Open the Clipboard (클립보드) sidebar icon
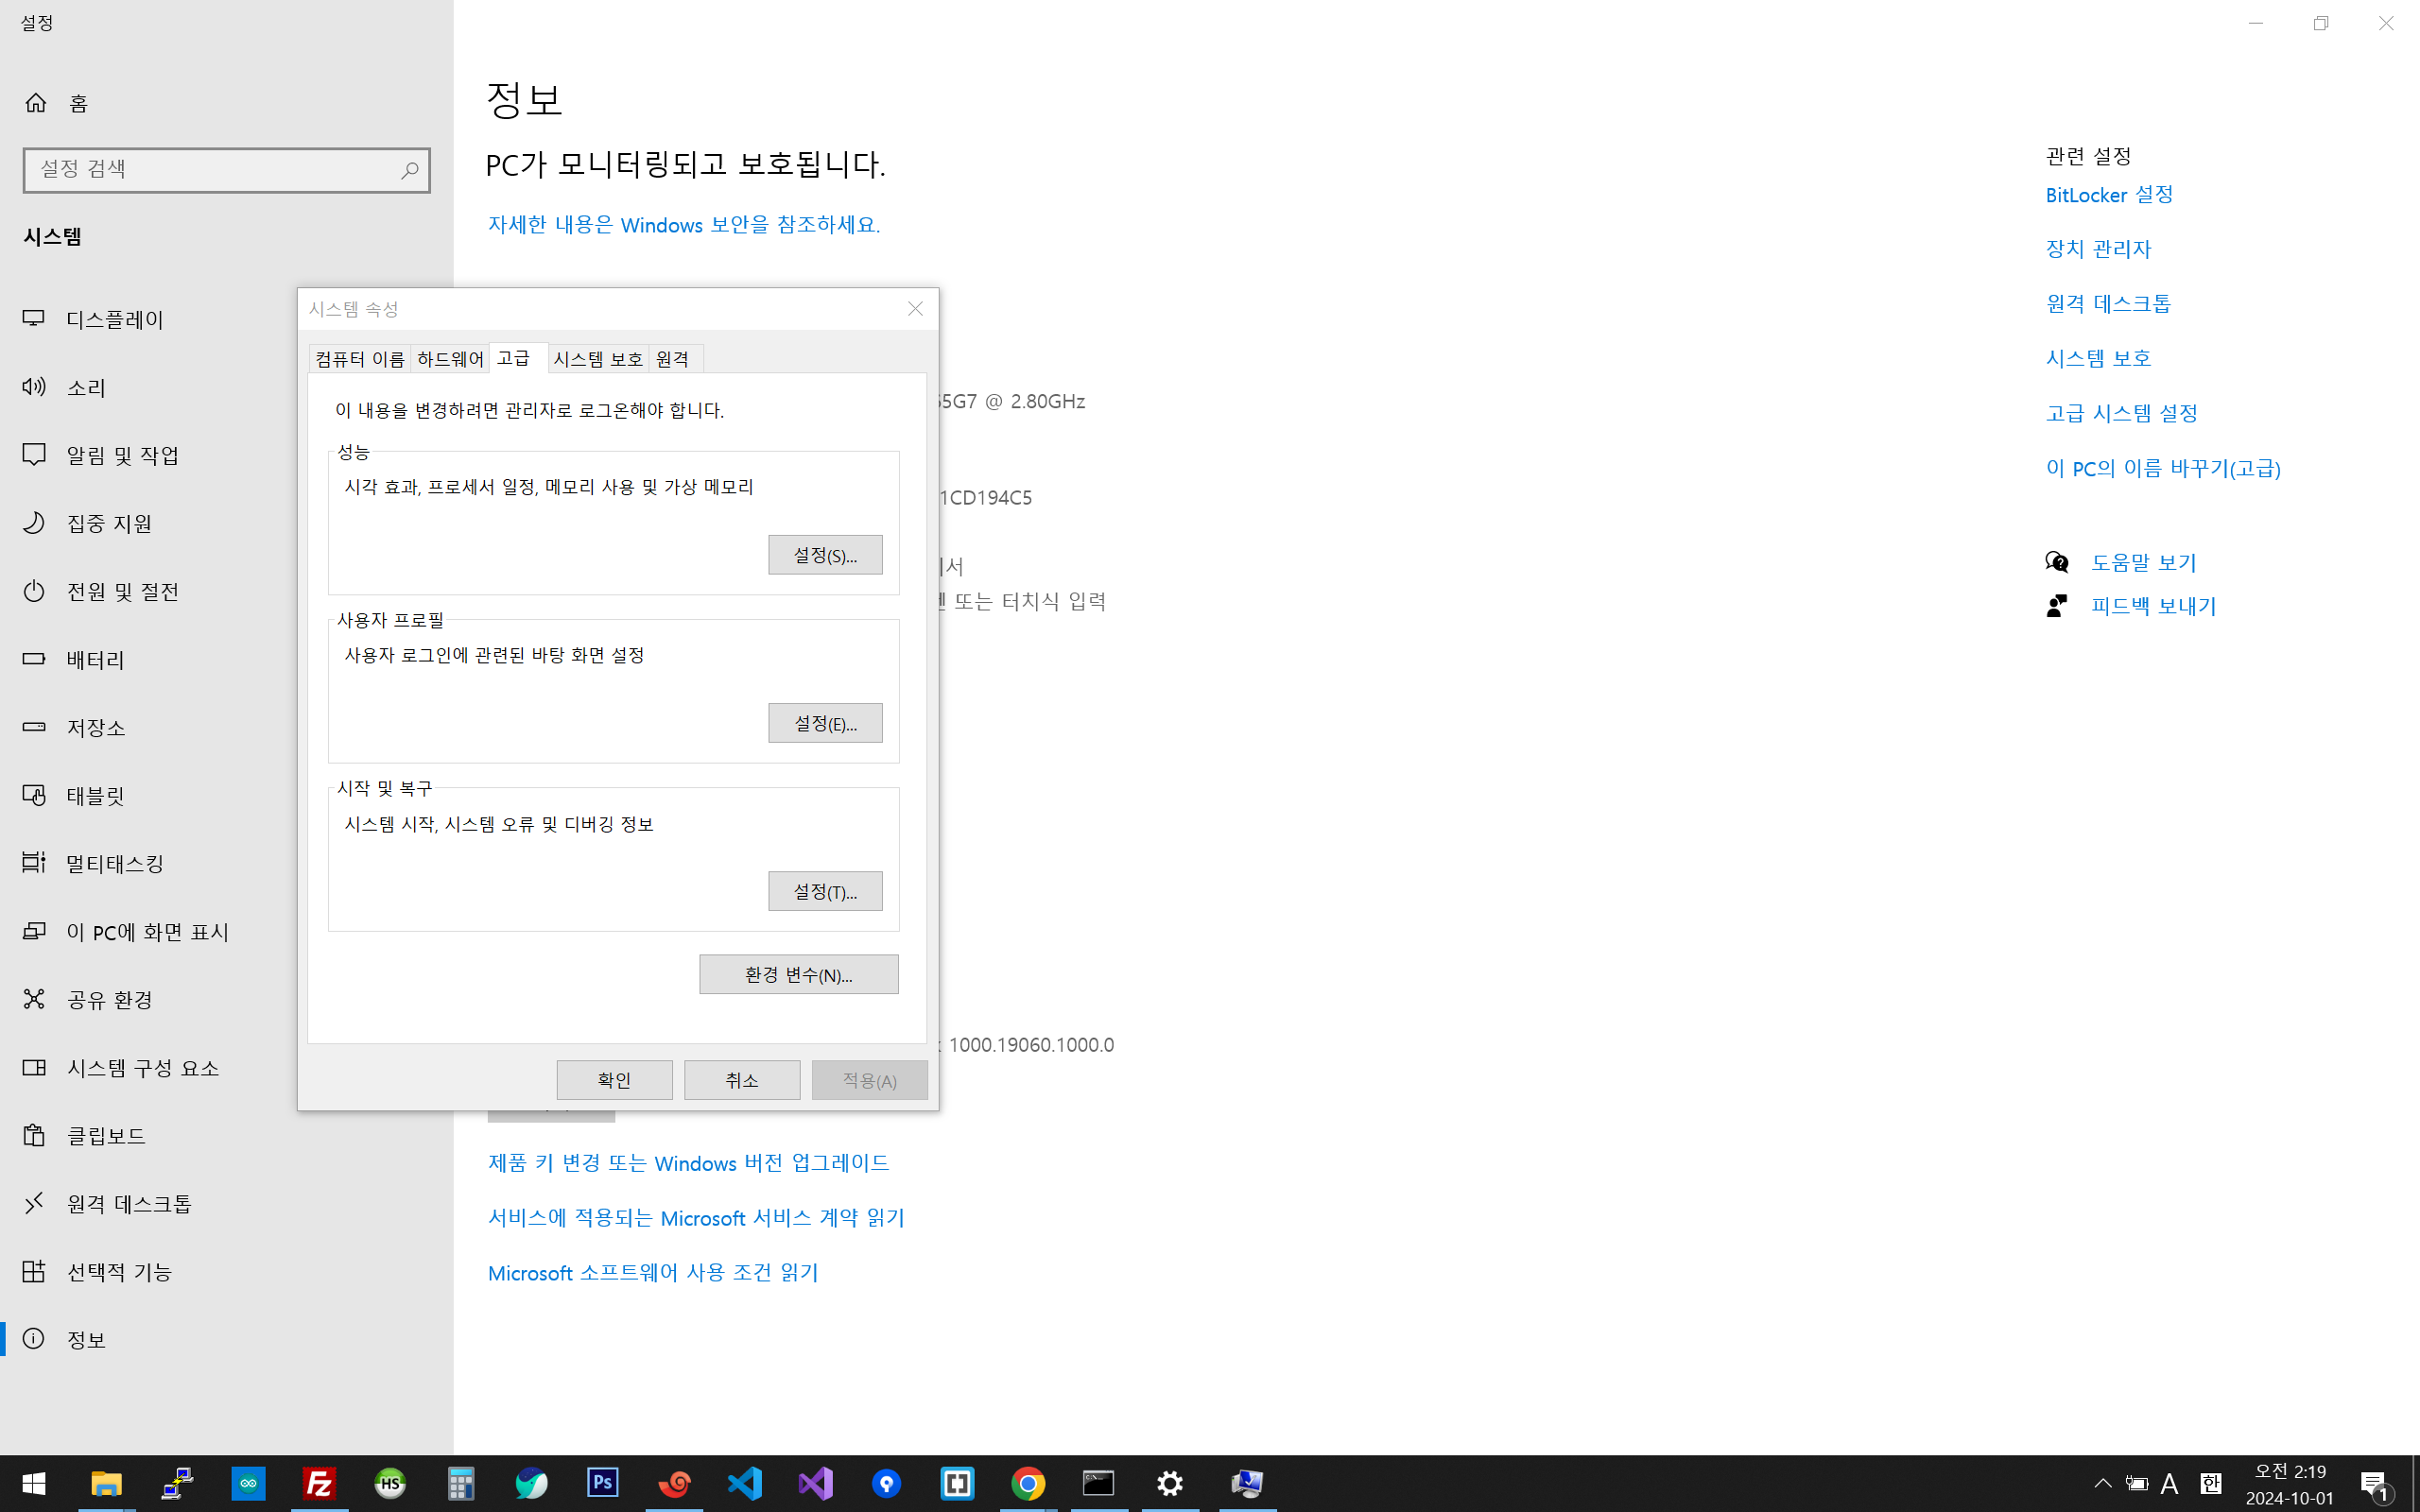2420x1512 pixels. pos(34,1135)
